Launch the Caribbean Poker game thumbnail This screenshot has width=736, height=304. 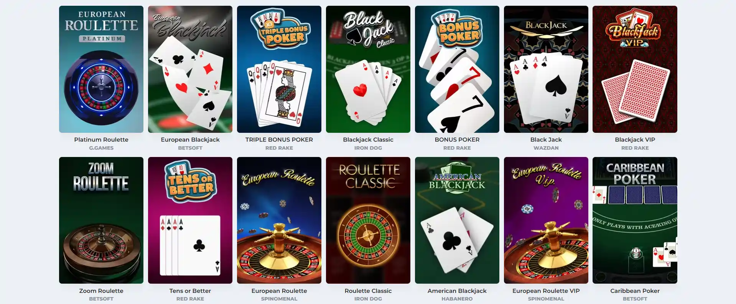(x=635, y=220)
